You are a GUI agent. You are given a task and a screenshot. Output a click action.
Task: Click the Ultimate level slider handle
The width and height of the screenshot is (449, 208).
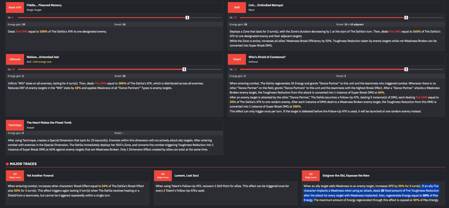coord(184,69)
